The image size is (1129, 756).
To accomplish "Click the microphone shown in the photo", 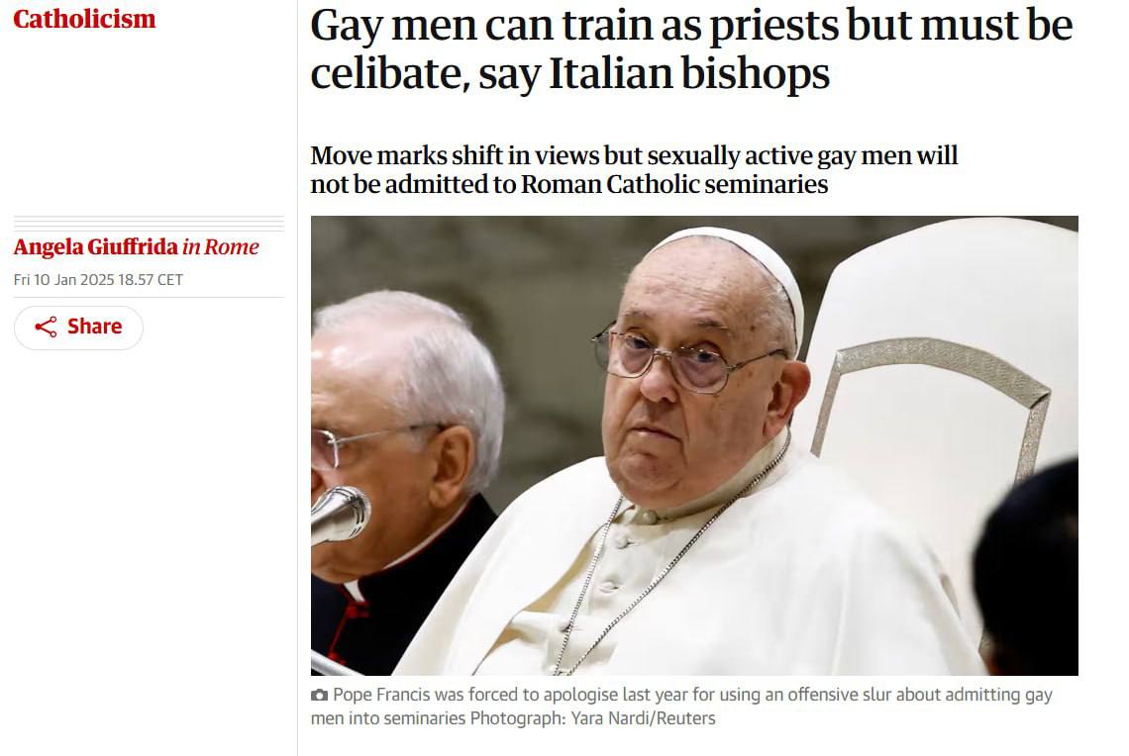I will tap(340, 514).
